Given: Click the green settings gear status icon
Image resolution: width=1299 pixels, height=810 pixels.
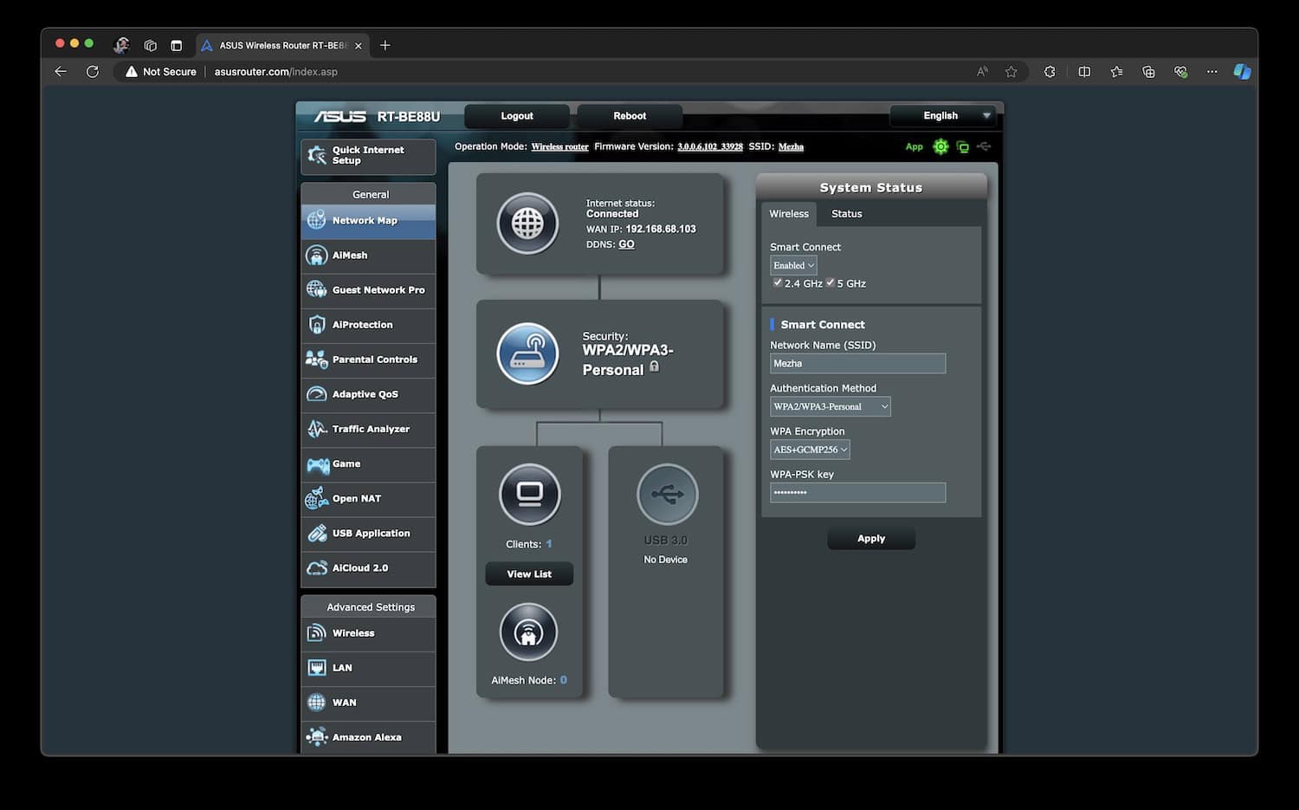Looking at the screenshot, I should point(940,146).
